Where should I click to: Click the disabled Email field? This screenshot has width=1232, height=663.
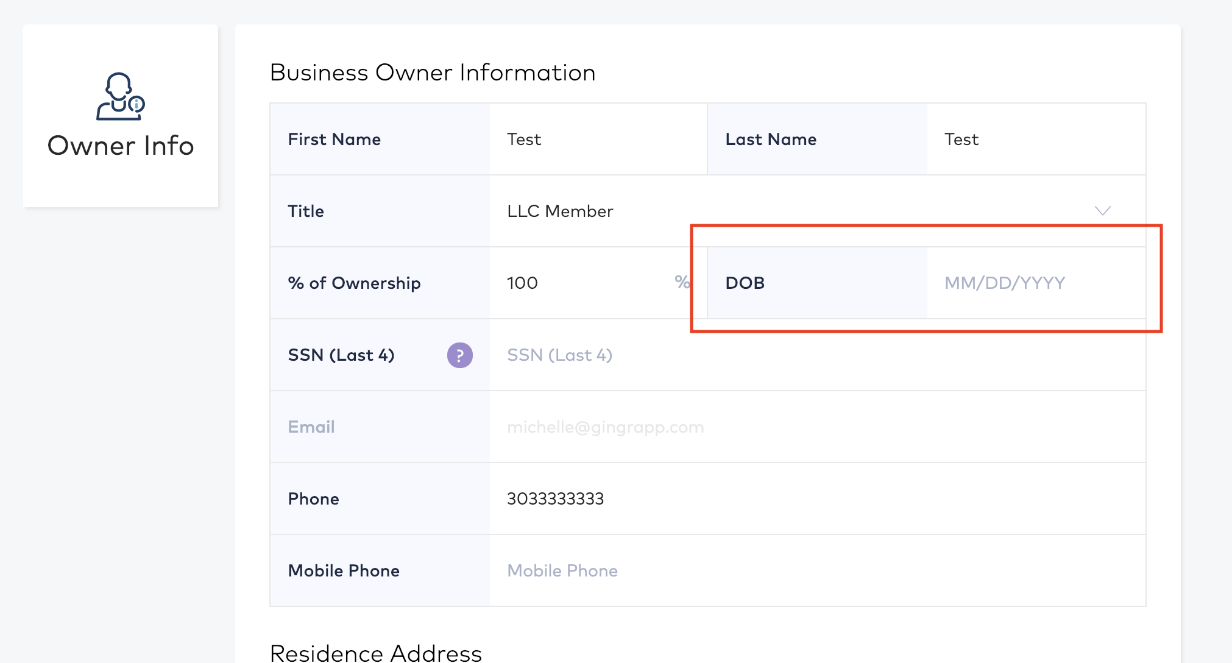click(817, 427)
